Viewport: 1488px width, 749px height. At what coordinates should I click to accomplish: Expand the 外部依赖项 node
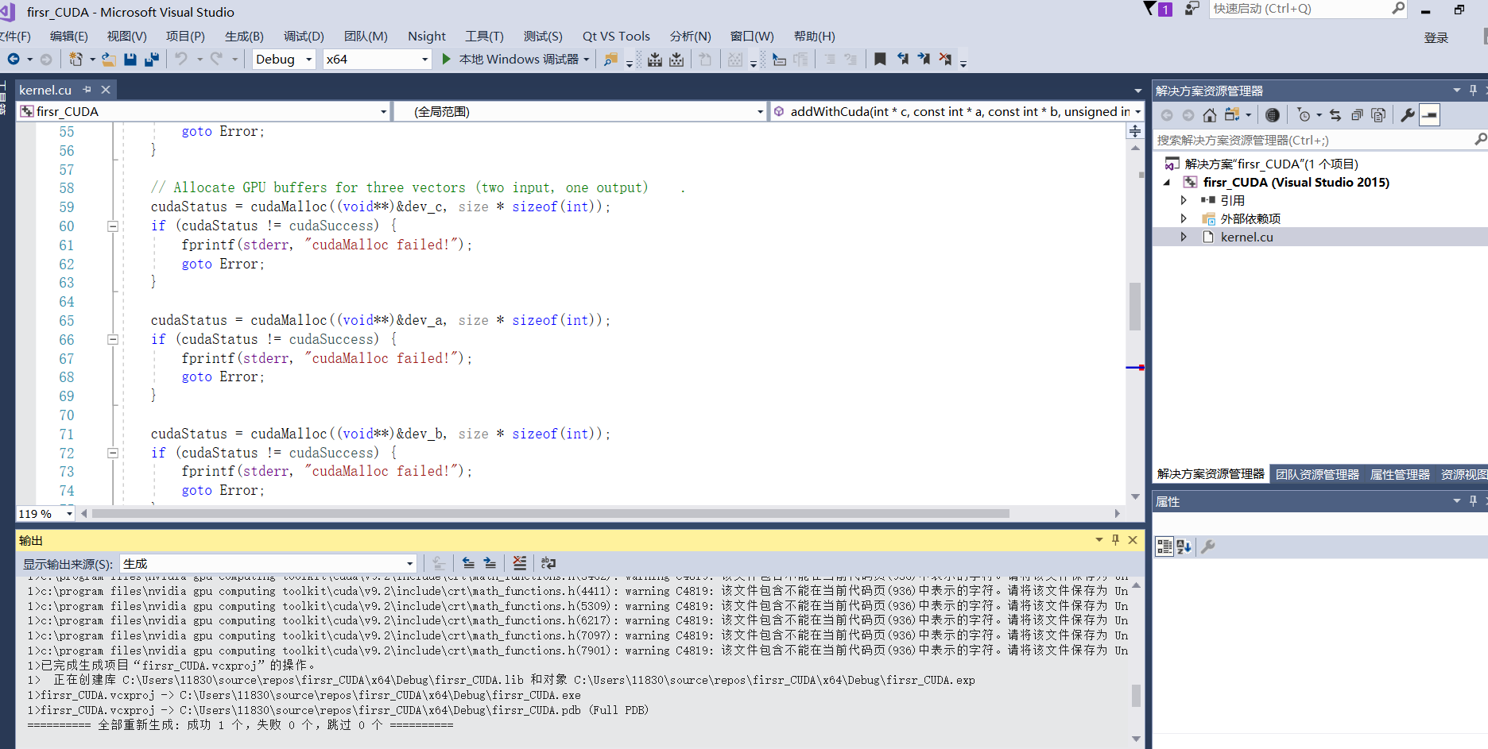tap(1184, 218)
